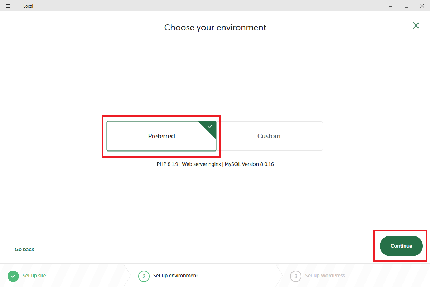This screenshot has height=287, width=430.
Task: Click the Set up site step label
Action: pyautogui.click(x=34, y=276)
